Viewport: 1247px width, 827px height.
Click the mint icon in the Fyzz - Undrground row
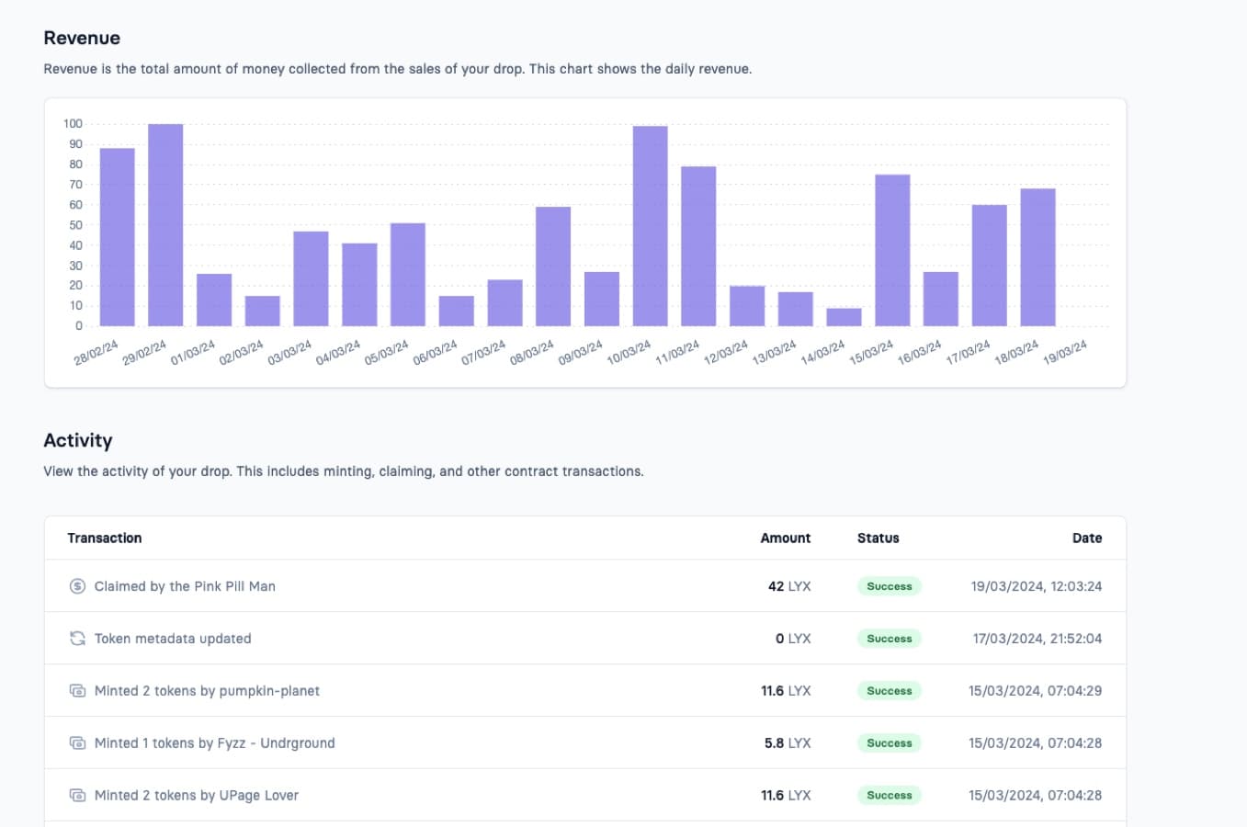(x=77, y=743)
